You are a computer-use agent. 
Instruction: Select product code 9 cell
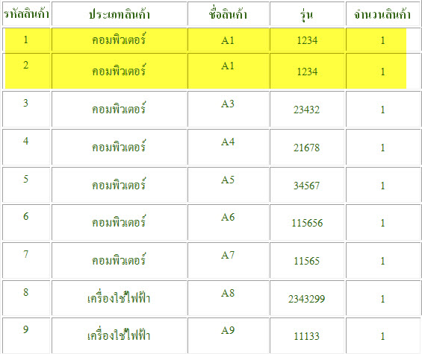coord(26,335)
